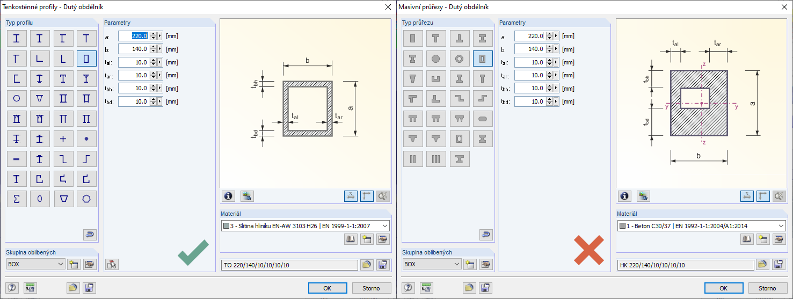This screenshot has height=299, width=793.
Task: Open Materiál dropdown with Slitina hliníku
Action: pyautogui.click(x=305, y=226)
